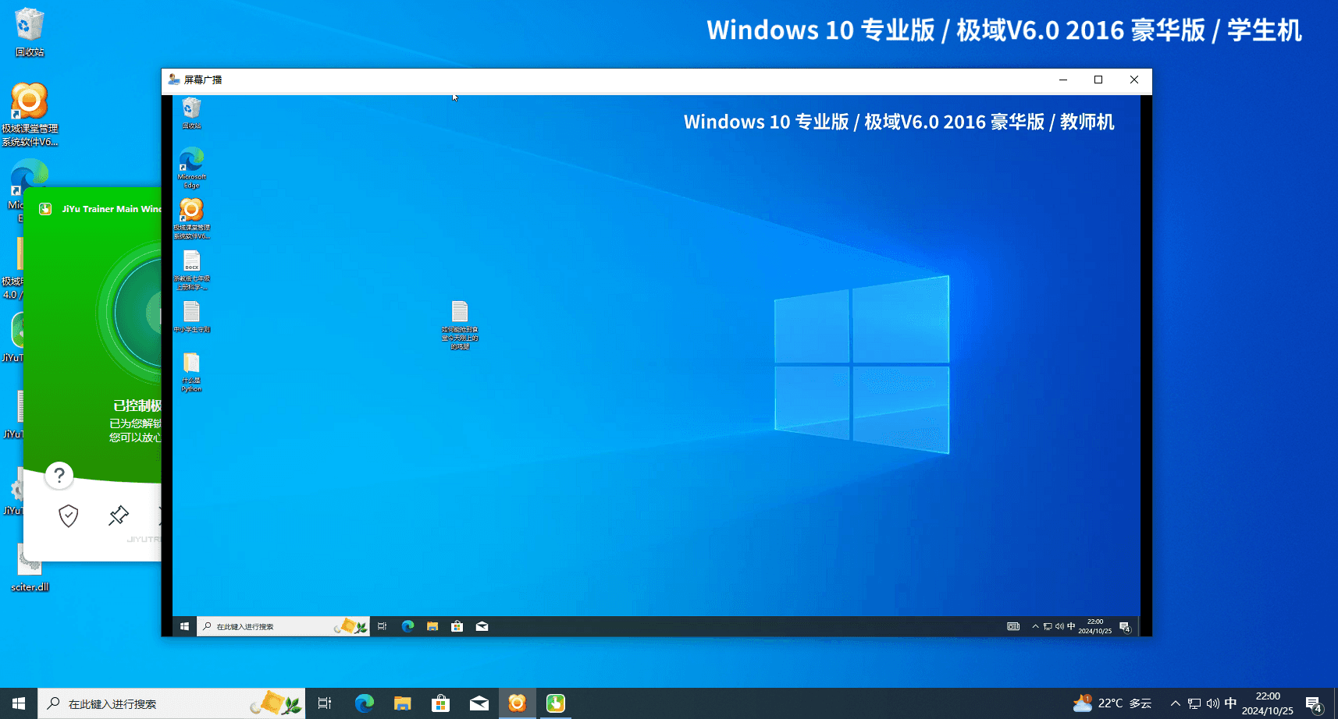Click the touch keyboard icon in broadcast taskbar
The width and height of the screenshot is (1338, 719).
pyautogui.click(x=1013, y=626)
